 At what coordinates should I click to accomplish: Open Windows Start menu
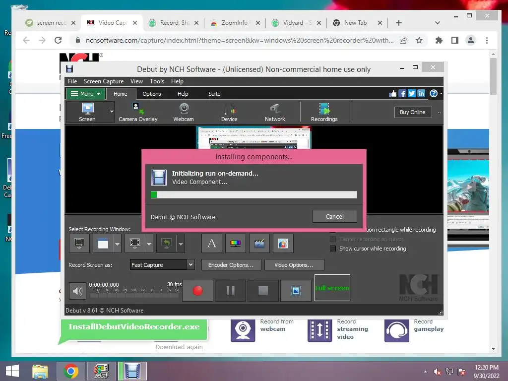point(12,371)
